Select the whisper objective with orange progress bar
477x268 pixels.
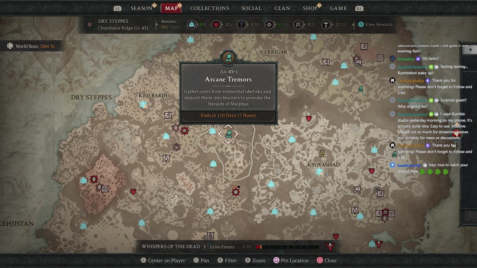click(236, 192)
